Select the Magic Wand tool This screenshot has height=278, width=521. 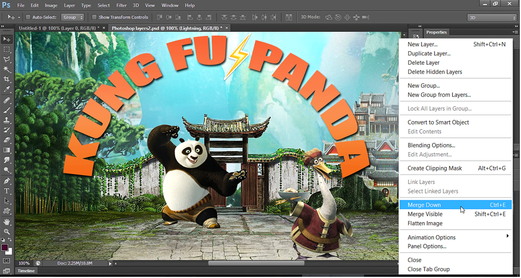pos(6,69)
